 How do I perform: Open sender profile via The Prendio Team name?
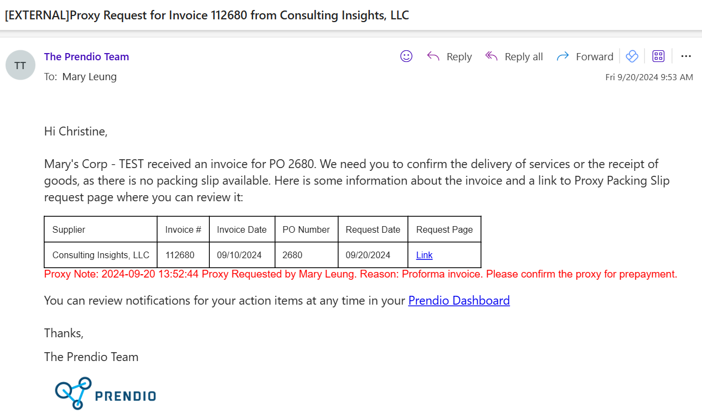pos(86,56)
